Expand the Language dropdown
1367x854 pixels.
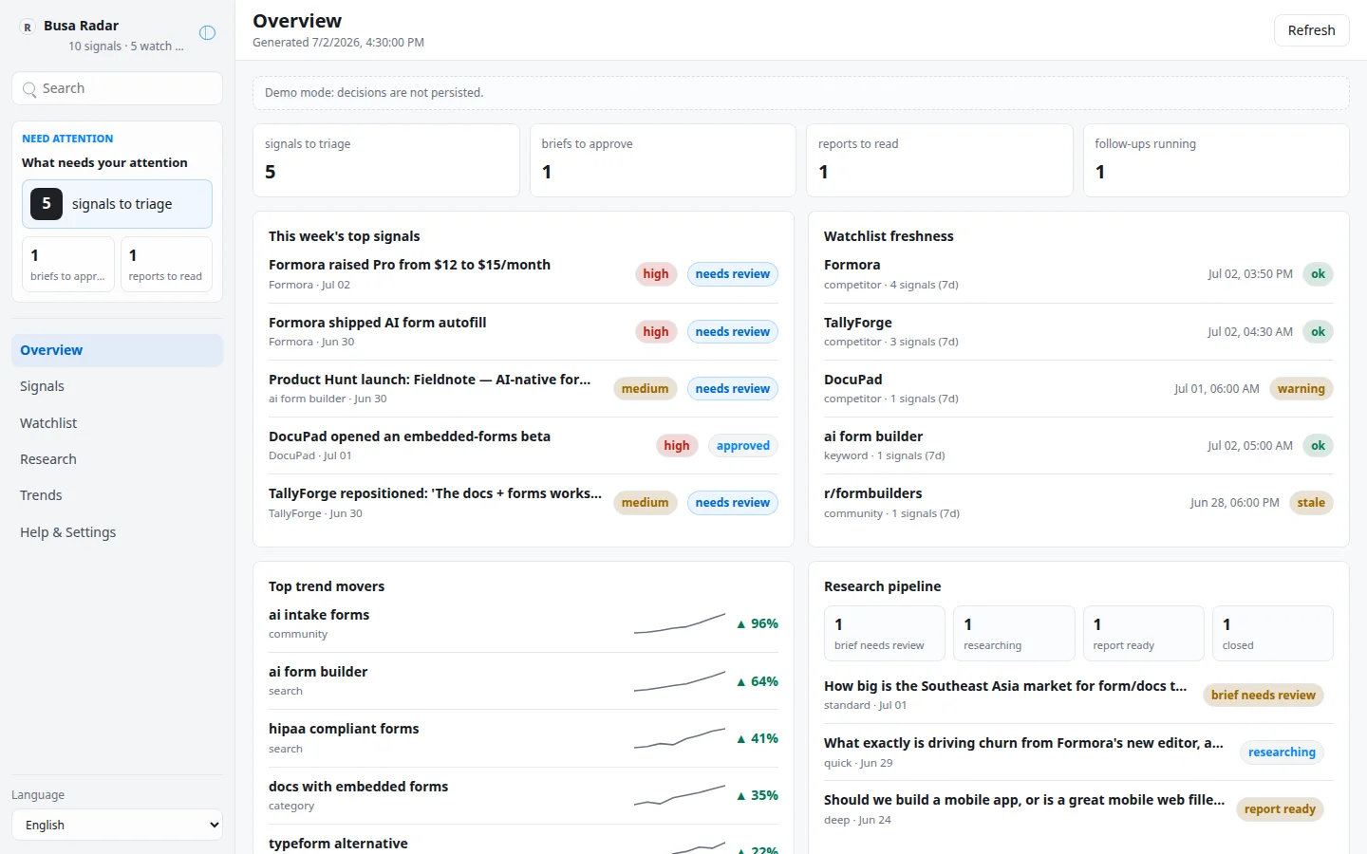pyautogui.click(x=118, y=825)
